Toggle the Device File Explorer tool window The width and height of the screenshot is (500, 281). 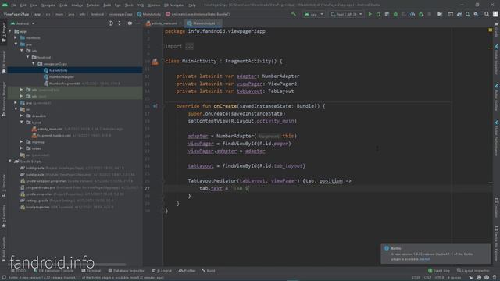click(x=496, y=244)
